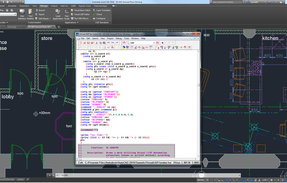Click open file icon in Visual LISP toolbar

85,43
